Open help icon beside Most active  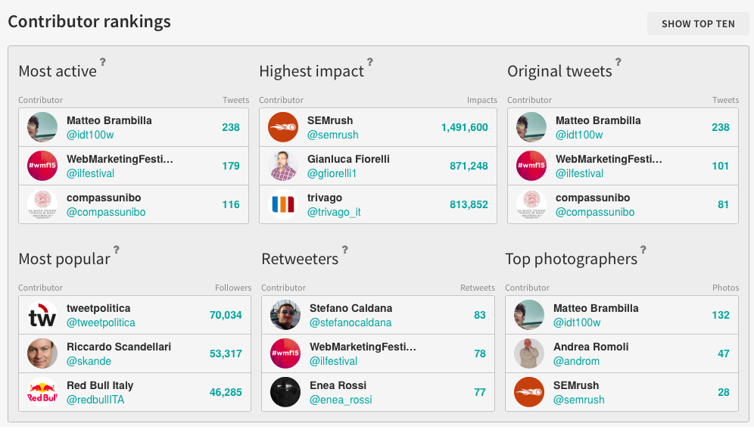(102, 62)
